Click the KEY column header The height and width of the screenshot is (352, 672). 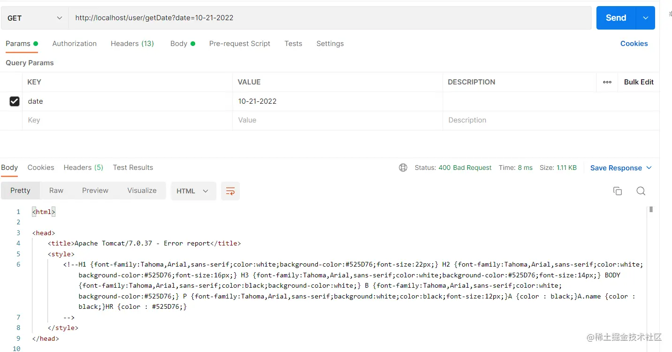click(x=34, y=82)
